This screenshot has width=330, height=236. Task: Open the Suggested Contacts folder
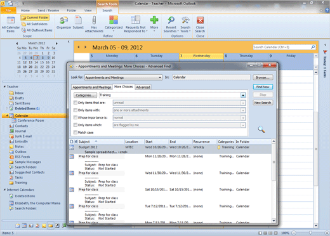(30, 173)
